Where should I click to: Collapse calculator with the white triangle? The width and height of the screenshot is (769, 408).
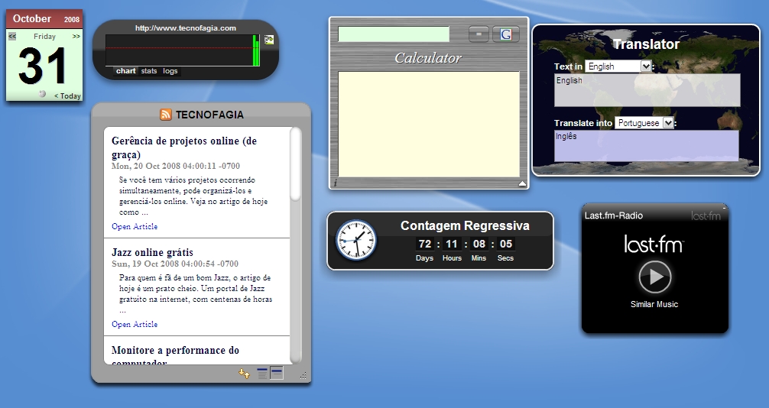point(522,183)
